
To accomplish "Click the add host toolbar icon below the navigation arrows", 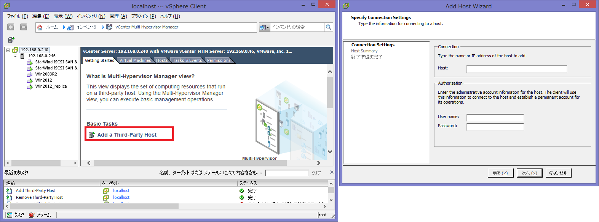I will (11, 40).
